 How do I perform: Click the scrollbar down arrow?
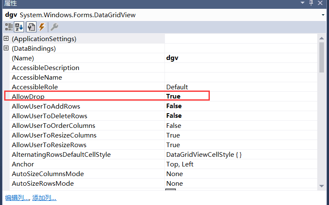(x=321, y=186)
